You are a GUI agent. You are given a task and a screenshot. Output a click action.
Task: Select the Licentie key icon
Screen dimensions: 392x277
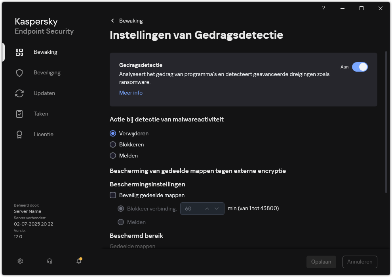click(19, 134)
